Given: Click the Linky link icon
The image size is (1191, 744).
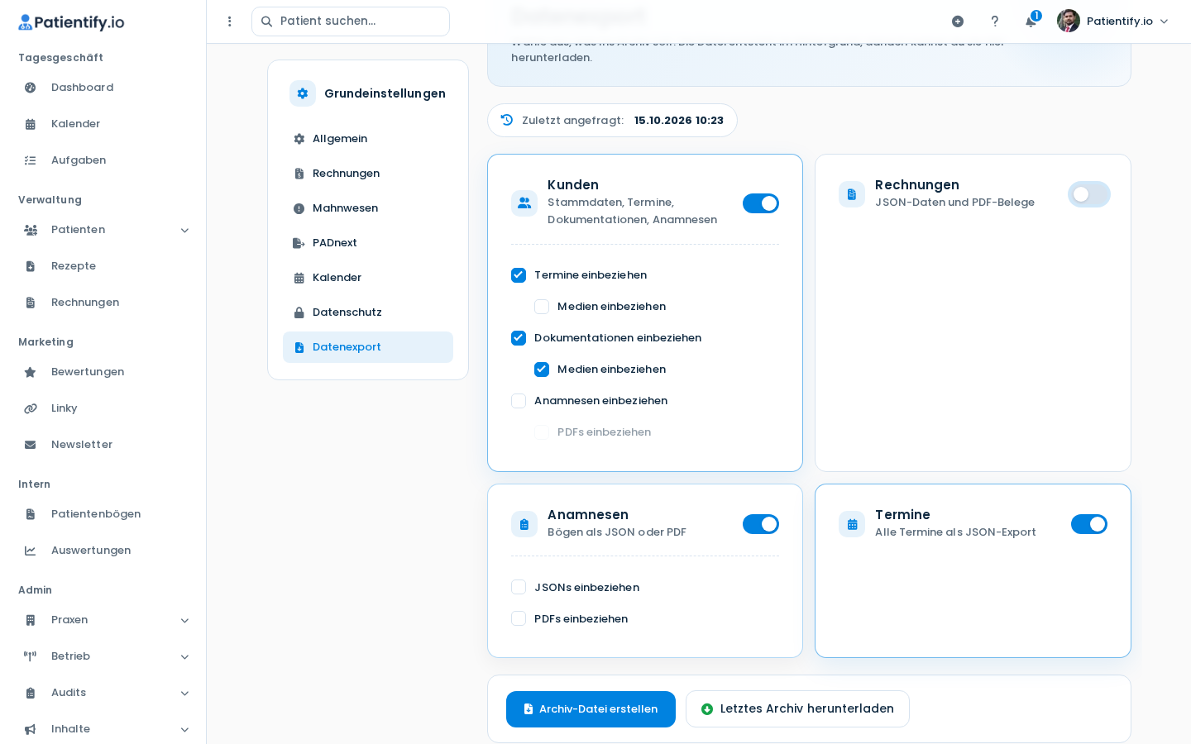Looking at the screenshot, I should tap(31, 408).
